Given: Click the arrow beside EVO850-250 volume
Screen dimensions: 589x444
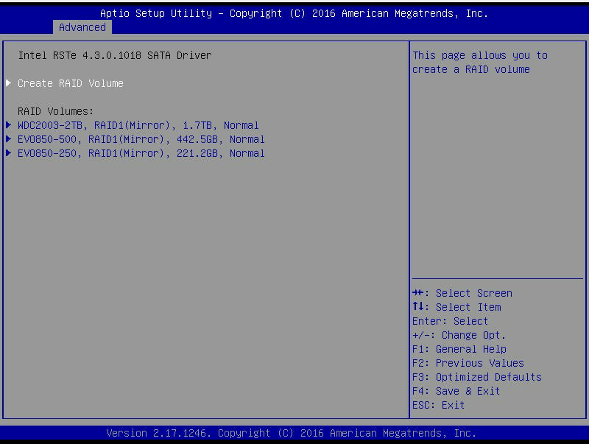Looking at the screenshot, I should click(8, 153).
